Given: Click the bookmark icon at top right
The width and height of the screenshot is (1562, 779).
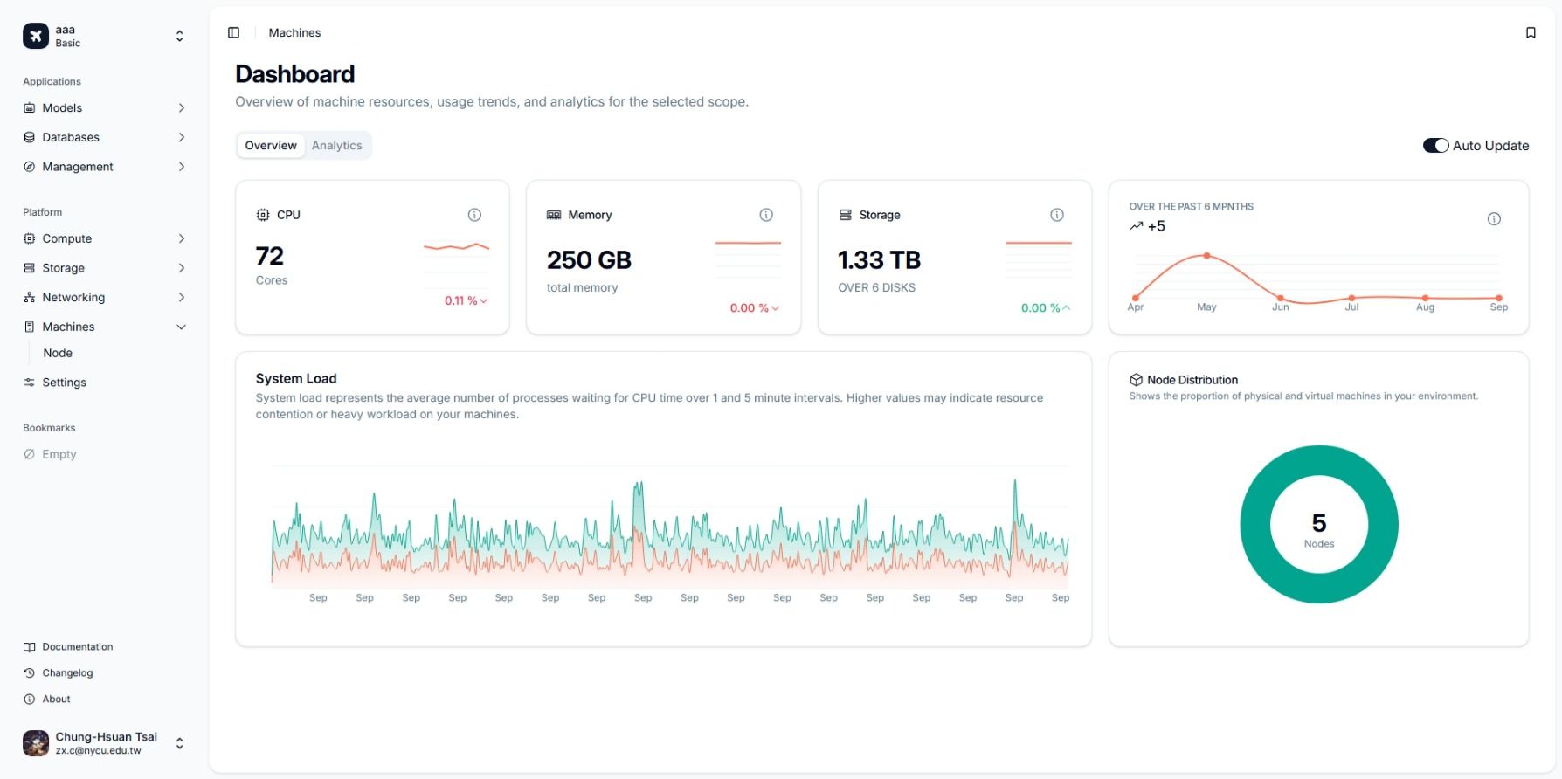Looking at the screenshot, I should (1531, 32).
